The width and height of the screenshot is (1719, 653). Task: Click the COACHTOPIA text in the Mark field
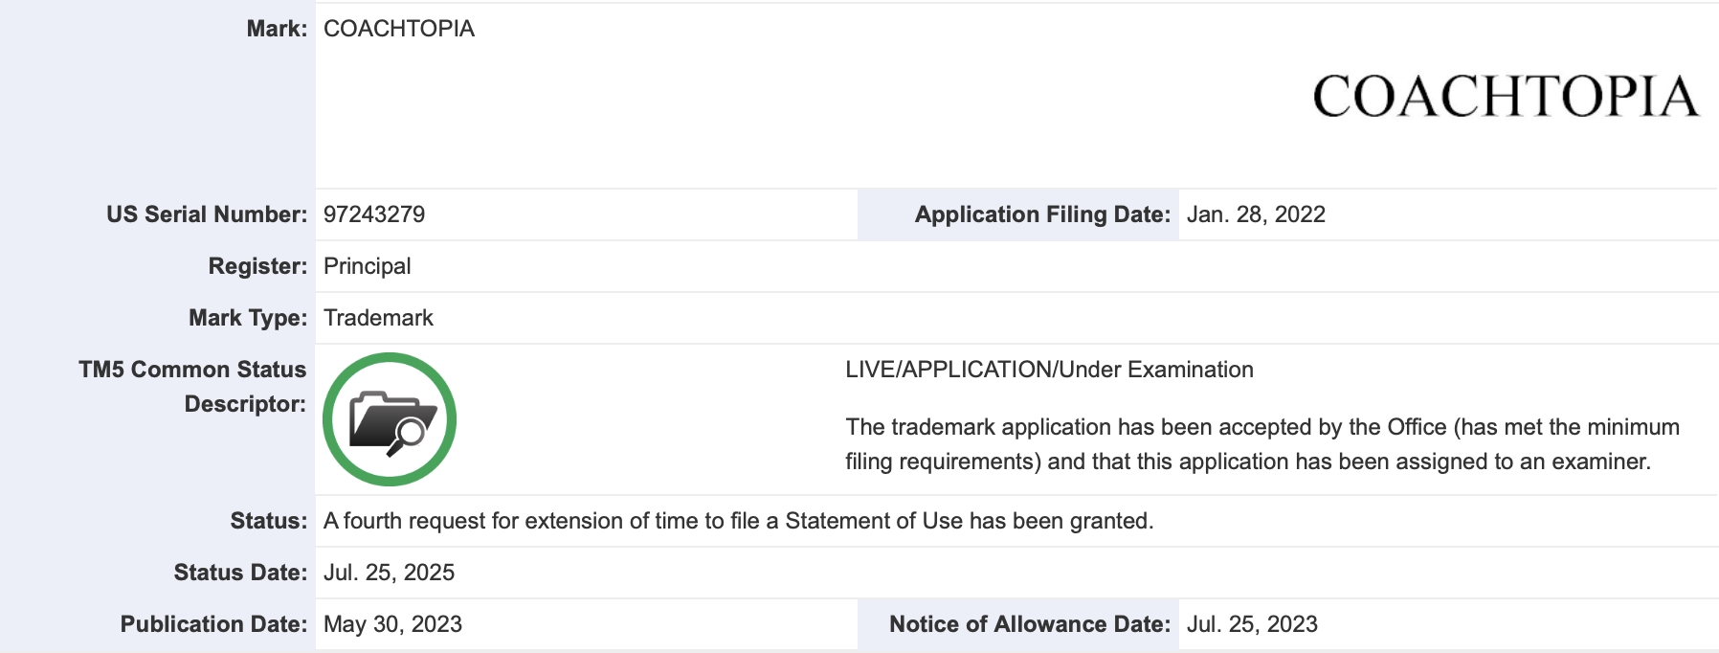pyautogui.click(x=398, y=29)
